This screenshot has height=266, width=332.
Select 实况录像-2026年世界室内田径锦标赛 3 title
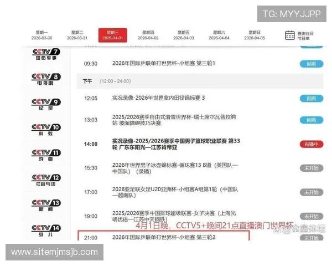pyautogui.click(x=158, y=98)
